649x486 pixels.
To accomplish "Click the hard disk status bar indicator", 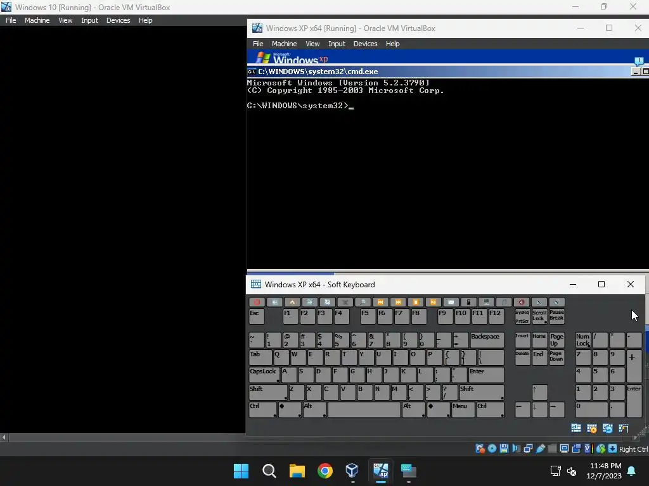I will coord(480,449).
